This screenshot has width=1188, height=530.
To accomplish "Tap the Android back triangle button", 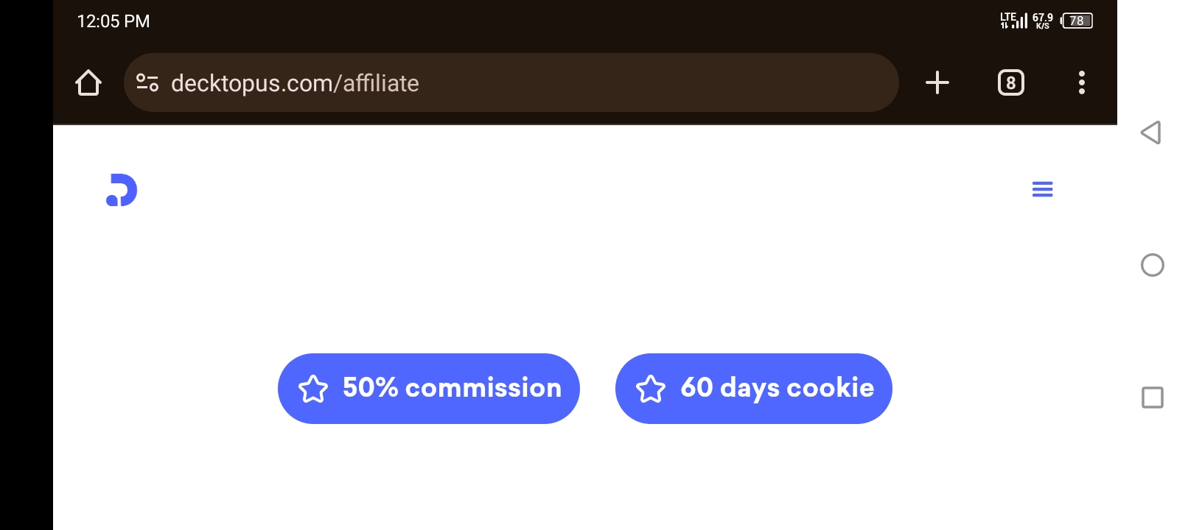I will pos(1151,132).
